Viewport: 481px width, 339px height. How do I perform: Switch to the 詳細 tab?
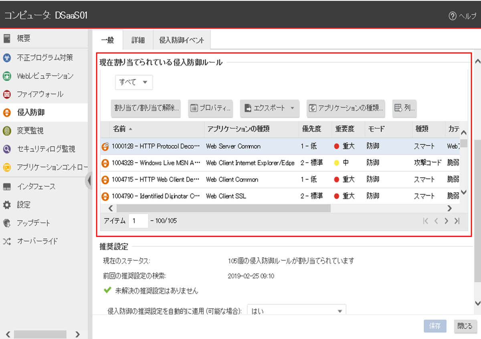coord(138,40)
